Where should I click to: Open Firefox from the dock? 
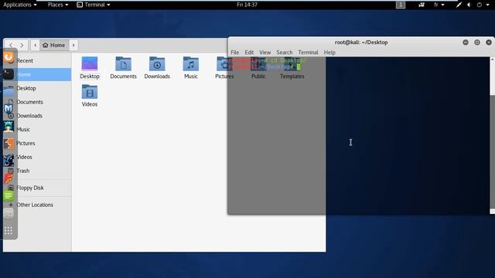(x=9, y=57)
